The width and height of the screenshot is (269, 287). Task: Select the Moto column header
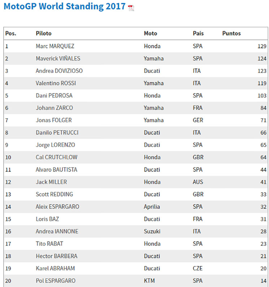tap(151, 33)
